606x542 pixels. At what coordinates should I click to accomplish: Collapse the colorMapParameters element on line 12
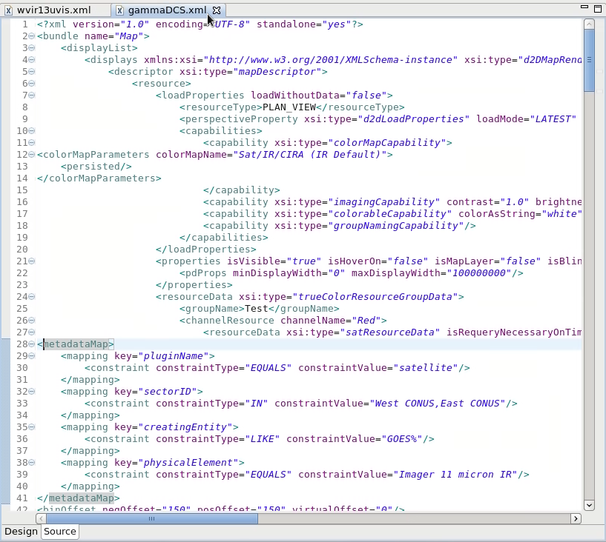(32, 155)
